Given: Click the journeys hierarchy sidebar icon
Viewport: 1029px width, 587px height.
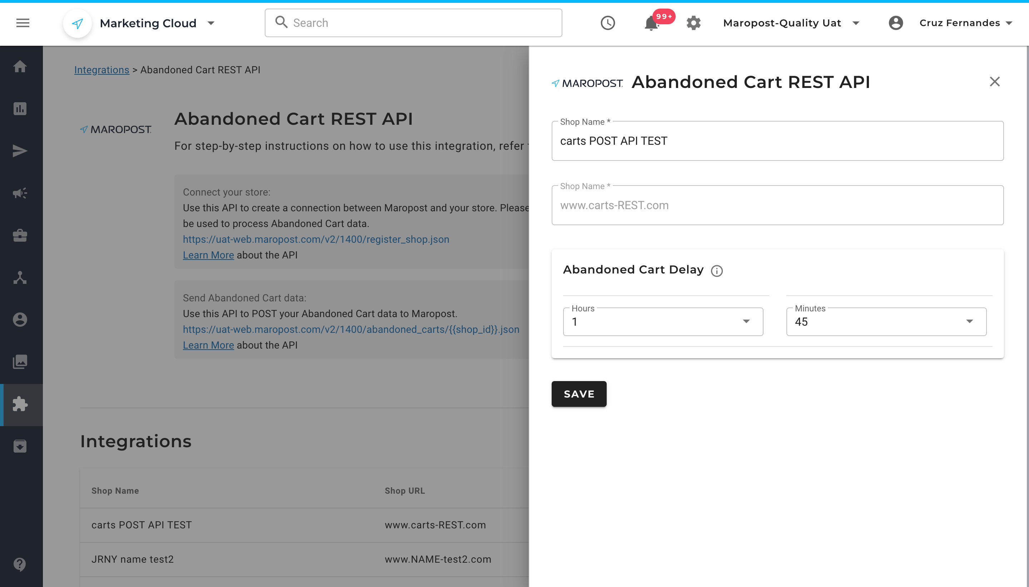Looking at the screenshot, I should 20,278.
